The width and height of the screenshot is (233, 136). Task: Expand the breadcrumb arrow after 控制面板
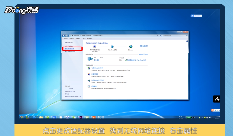(80, 35)
